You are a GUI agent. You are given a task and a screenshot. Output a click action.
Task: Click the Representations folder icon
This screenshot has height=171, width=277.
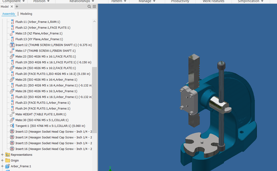click(7, 155)
